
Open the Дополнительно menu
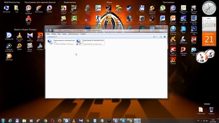click(74, 34)
